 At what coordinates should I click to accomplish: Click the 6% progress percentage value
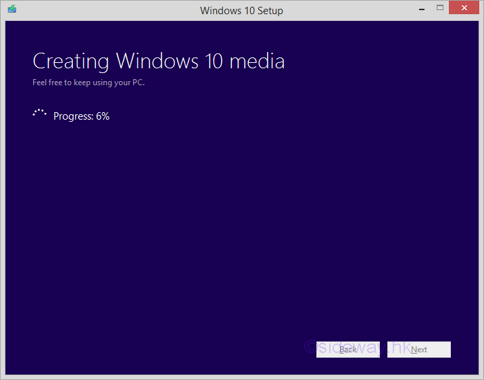[x=103, y=116]
